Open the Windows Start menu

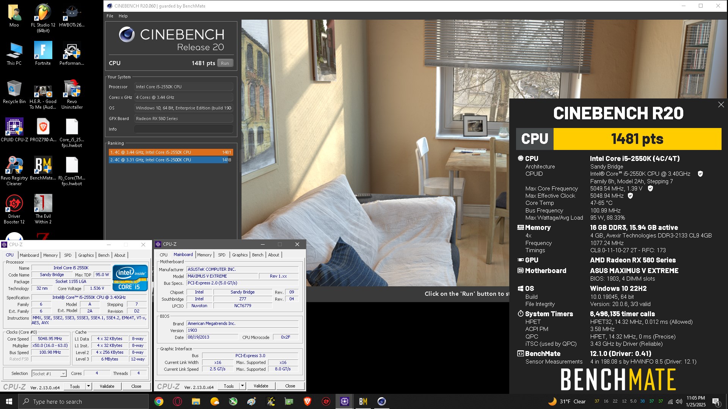point(9,401)
